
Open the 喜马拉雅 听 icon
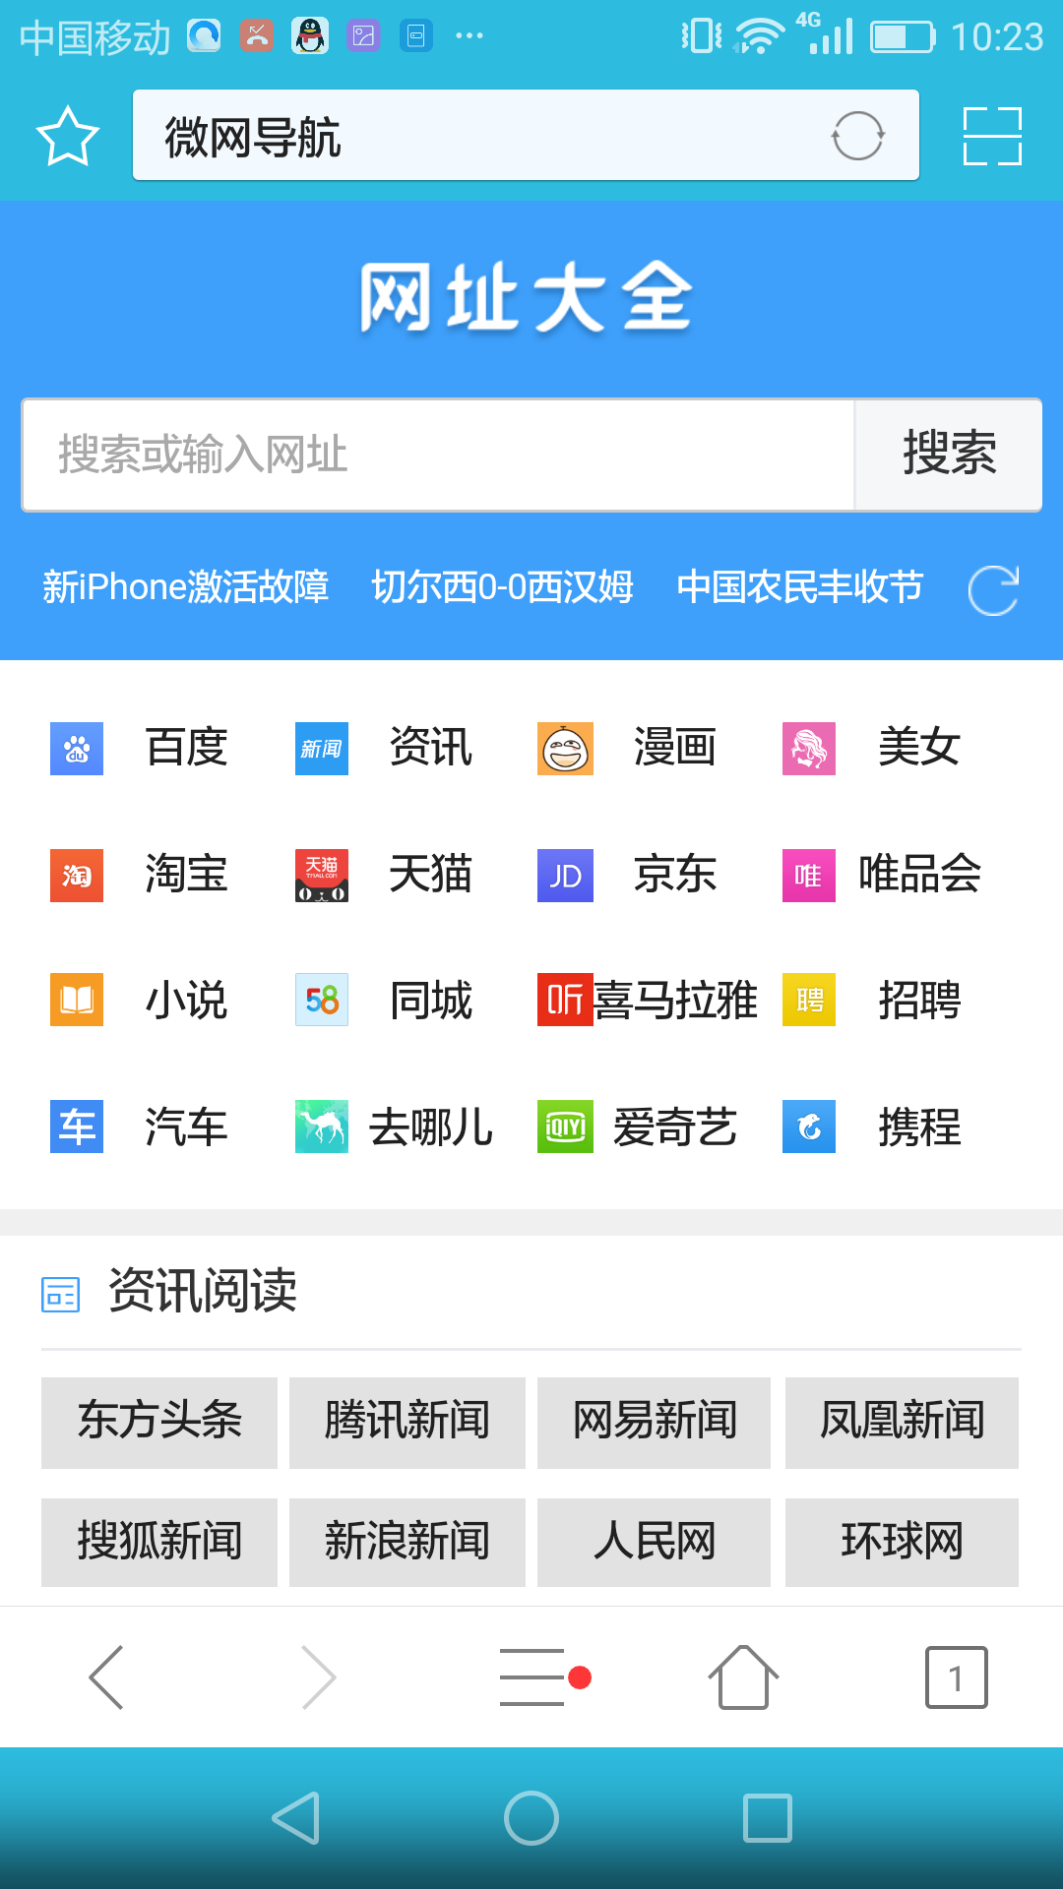565,1000
